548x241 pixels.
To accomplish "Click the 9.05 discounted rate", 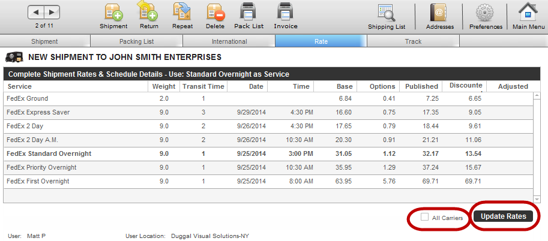I will [475, 113].
